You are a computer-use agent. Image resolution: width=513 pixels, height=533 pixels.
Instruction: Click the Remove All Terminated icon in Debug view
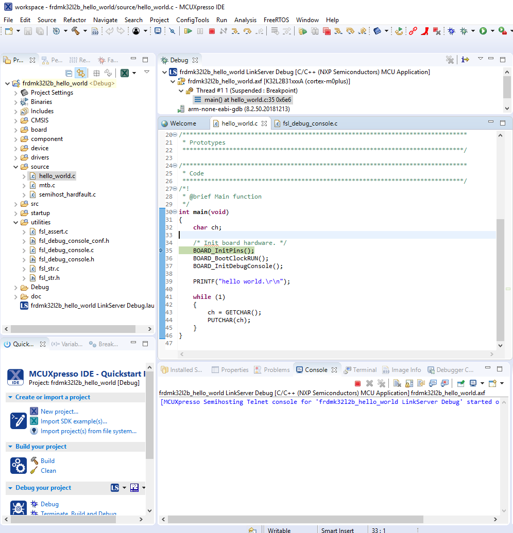(x=450, y=60)
